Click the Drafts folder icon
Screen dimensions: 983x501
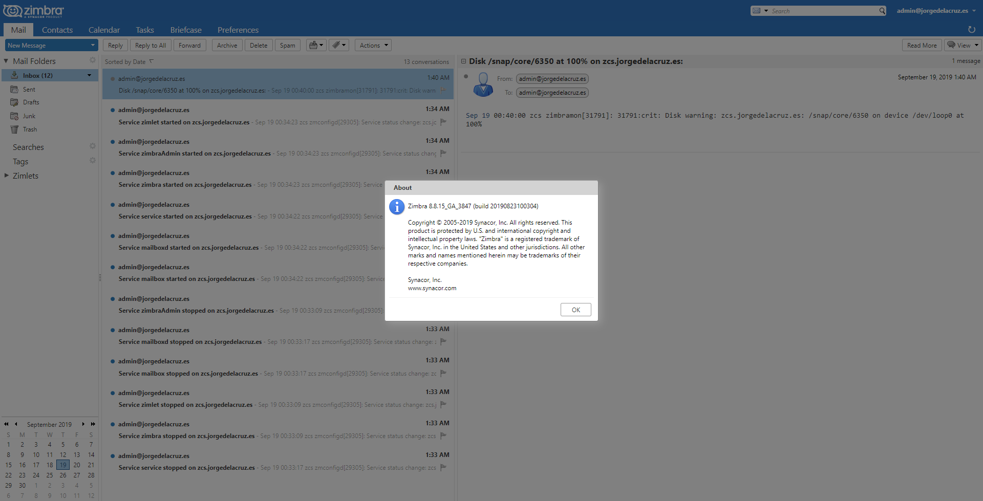tap(14, 102)
